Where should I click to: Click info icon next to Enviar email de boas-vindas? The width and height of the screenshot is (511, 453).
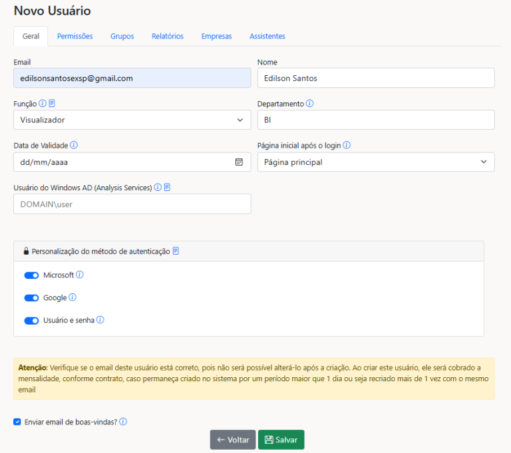[123, 422]
